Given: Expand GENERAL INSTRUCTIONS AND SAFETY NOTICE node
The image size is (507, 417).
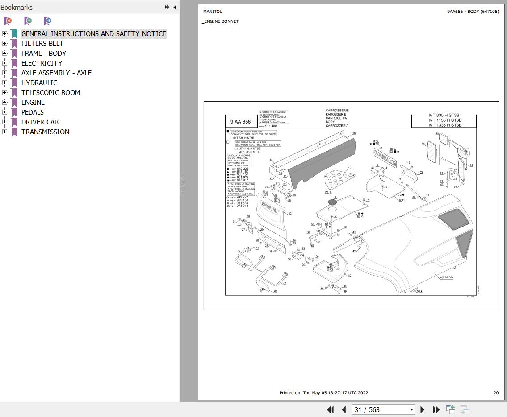Looking at the screenshot, I should coord(4,33).
